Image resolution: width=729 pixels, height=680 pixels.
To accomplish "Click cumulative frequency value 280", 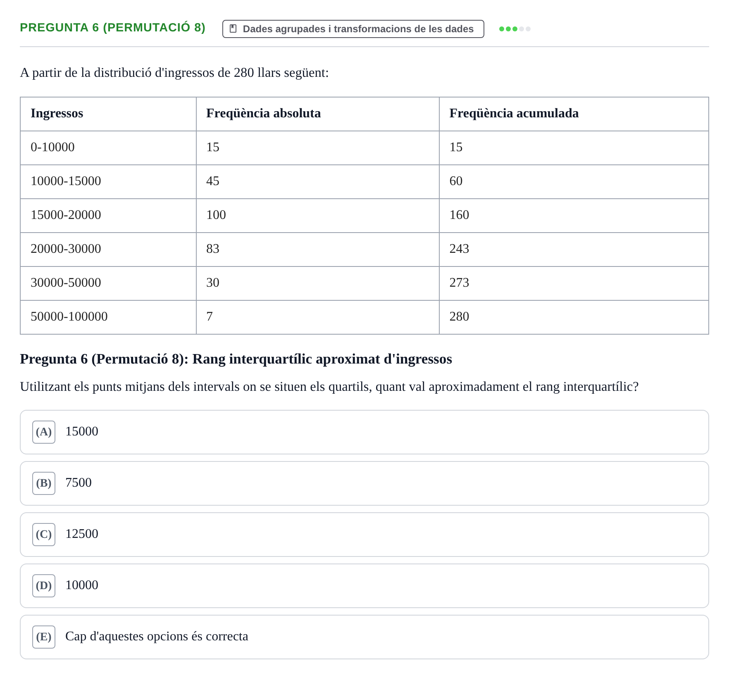I will [574, 317].
